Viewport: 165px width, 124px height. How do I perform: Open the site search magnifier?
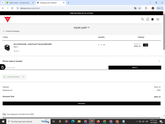143,19
